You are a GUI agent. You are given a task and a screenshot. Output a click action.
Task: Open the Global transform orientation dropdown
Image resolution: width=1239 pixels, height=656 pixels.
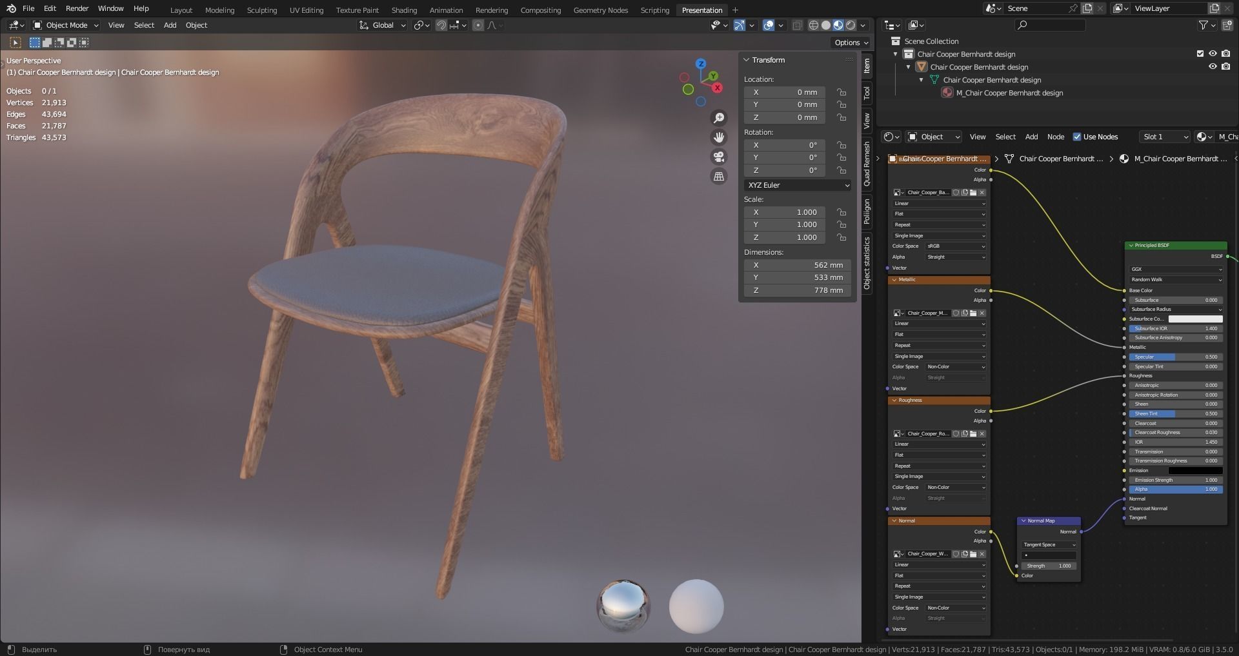click(x=383, y=25)
